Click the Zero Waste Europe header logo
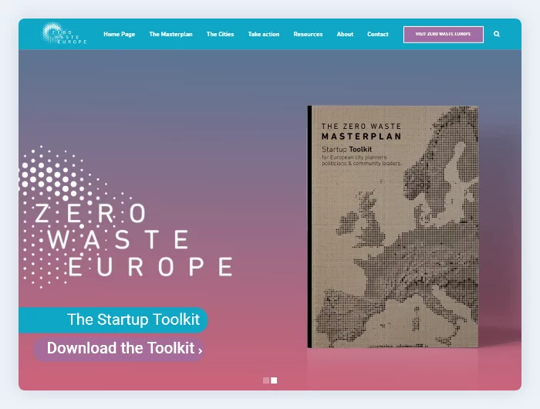This screenshot has width=540, height=409. click(64, 33)
